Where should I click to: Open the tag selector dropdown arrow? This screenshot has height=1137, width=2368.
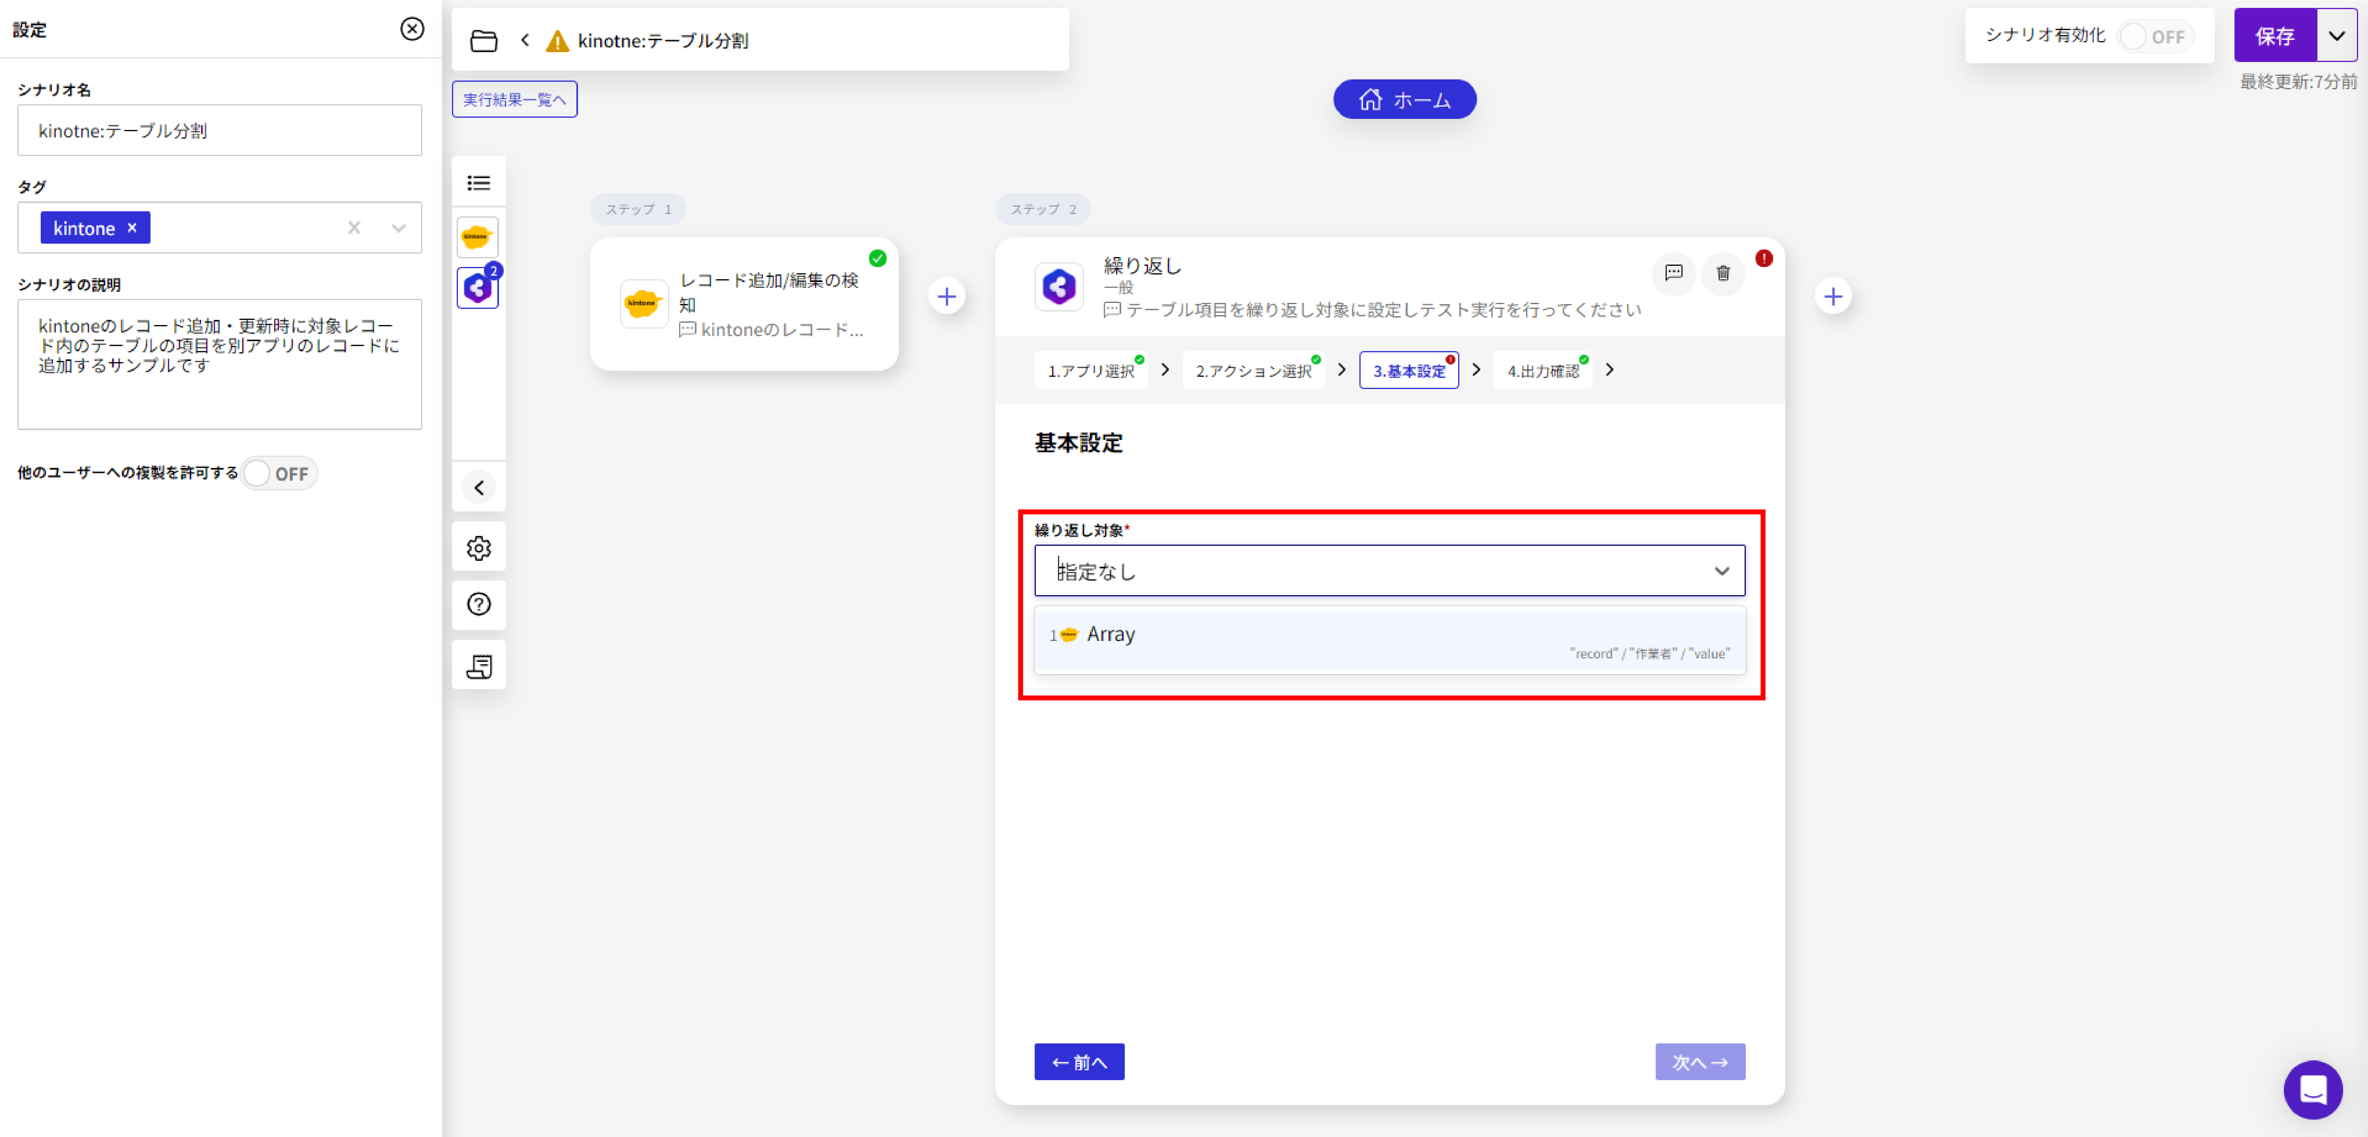398,228
